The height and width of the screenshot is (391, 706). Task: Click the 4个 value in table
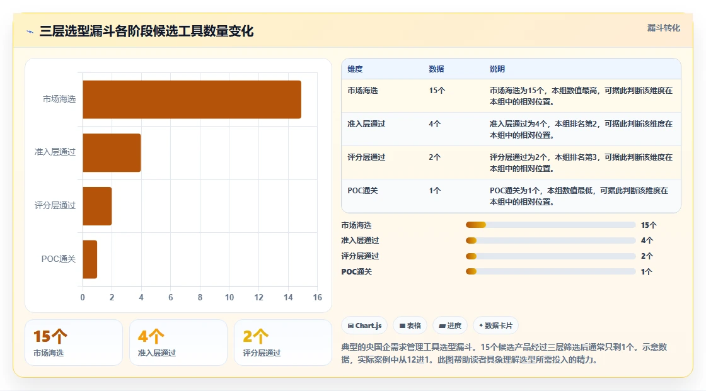click(x=434, y=124)
